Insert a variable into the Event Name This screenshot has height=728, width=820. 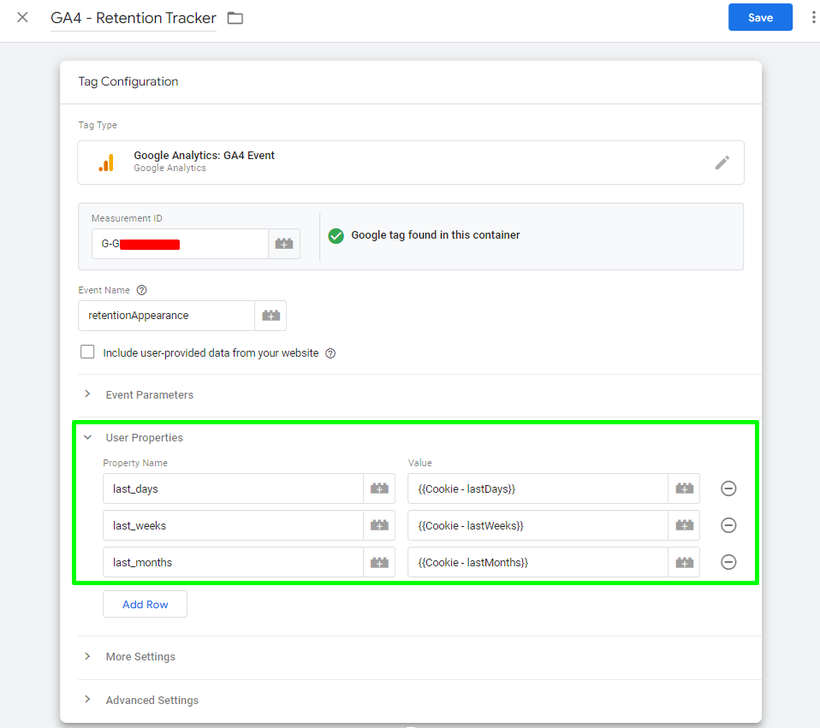(270, 316)
